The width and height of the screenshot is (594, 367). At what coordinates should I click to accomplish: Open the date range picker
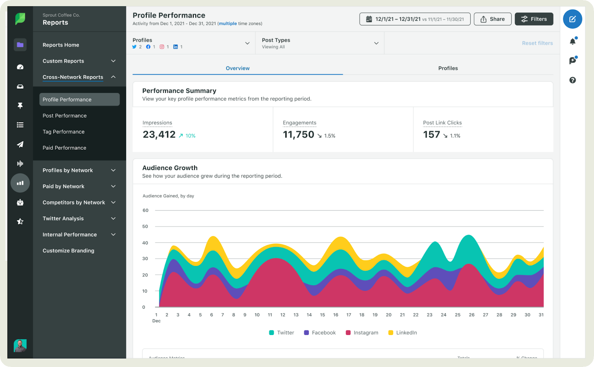coord(415,19)
